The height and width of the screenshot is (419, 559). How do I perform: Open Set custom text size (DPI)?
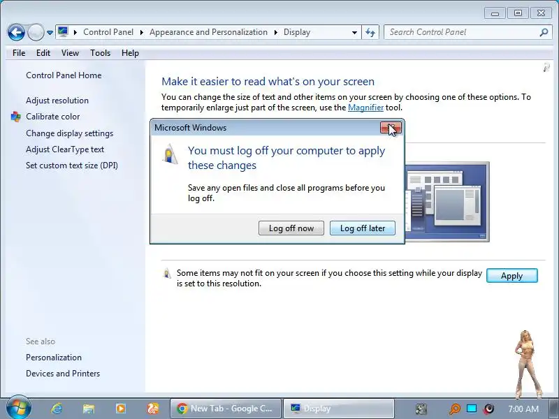pyautogui.click(x=72, y=166)
